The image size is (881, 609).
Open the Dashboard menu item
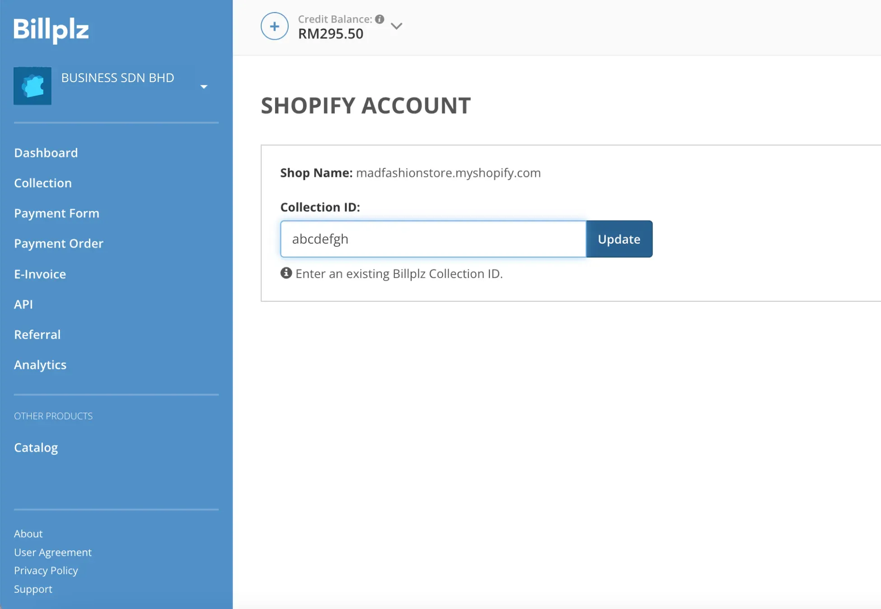[46, 152]
